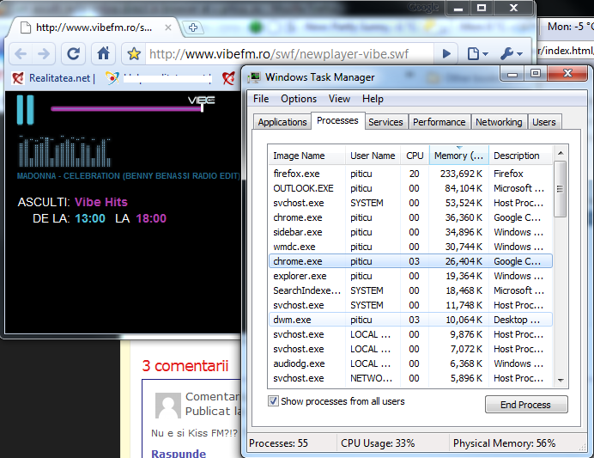
Task: Click the commenter avatar thumbnail
Action: pyautogui.click(x=168, y=406)
